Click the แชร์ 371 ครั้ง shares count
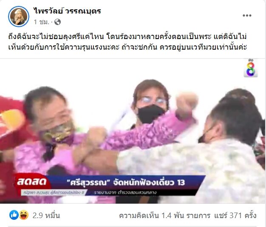Screen dimensions: 266x227 coord(235,216)
